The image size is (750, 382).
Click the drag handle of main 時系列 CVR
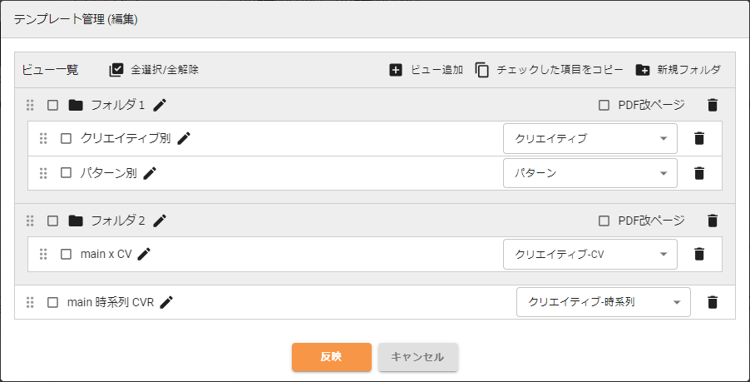[x=30, y=302]
